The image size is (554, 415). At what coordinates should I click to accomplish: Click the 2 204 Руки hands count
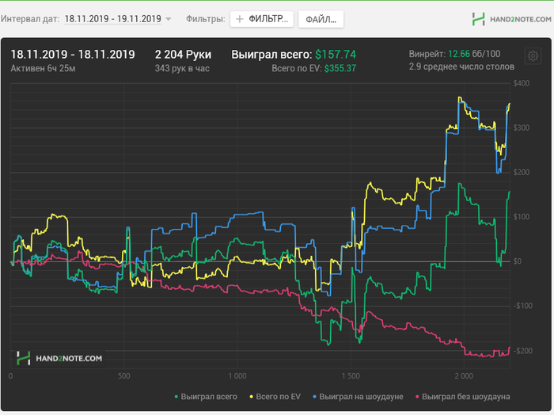pos(183,55)
